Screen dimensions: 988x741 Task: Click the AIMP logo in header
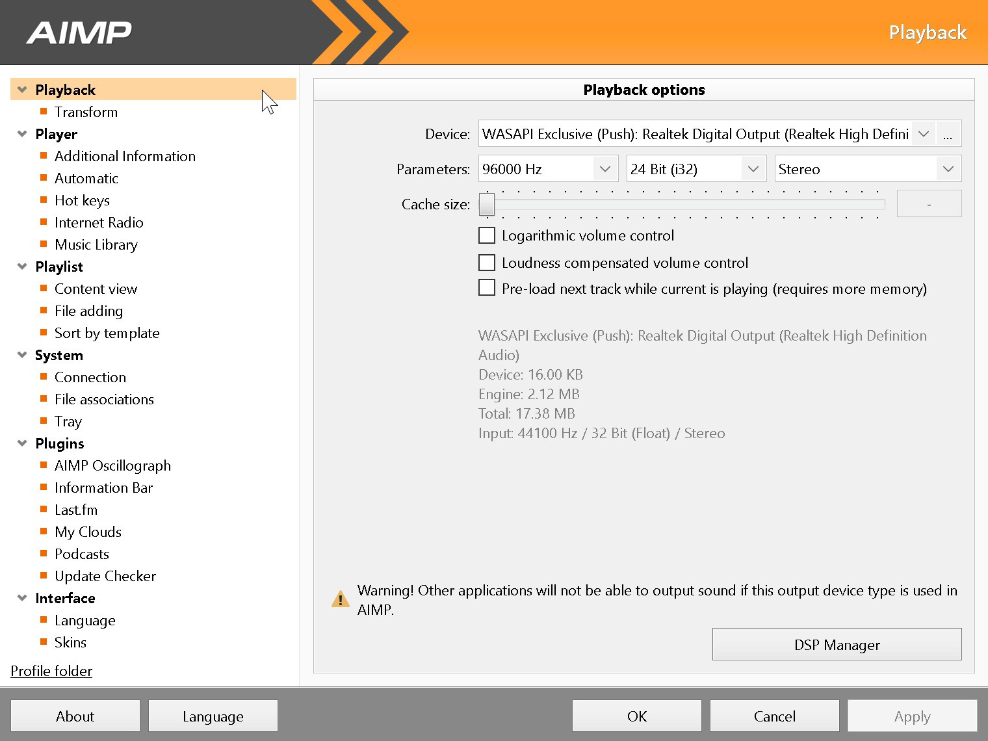point(79,32)
